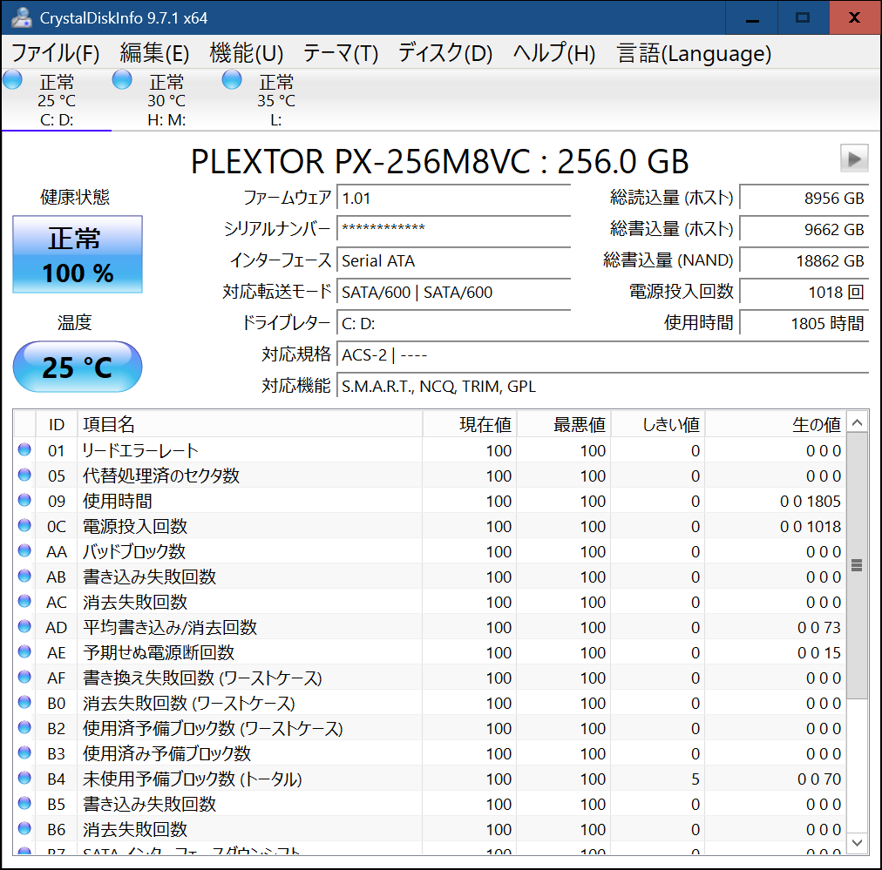Screen dimensions: 882x870
Task: Click the ファームウェア field showing 1.01
Action: click(x=453, y=199)
